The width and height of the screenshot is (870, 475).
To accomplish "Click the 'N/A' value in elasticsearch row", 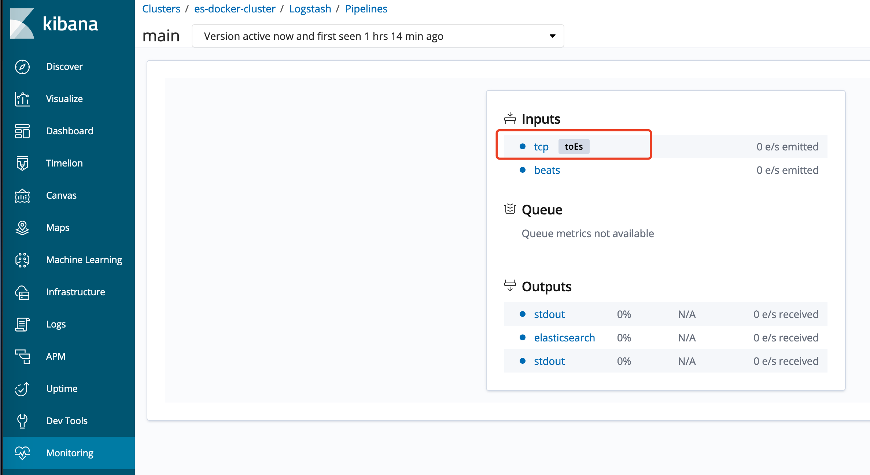I will pyautogui.click(x=686, y=338).
